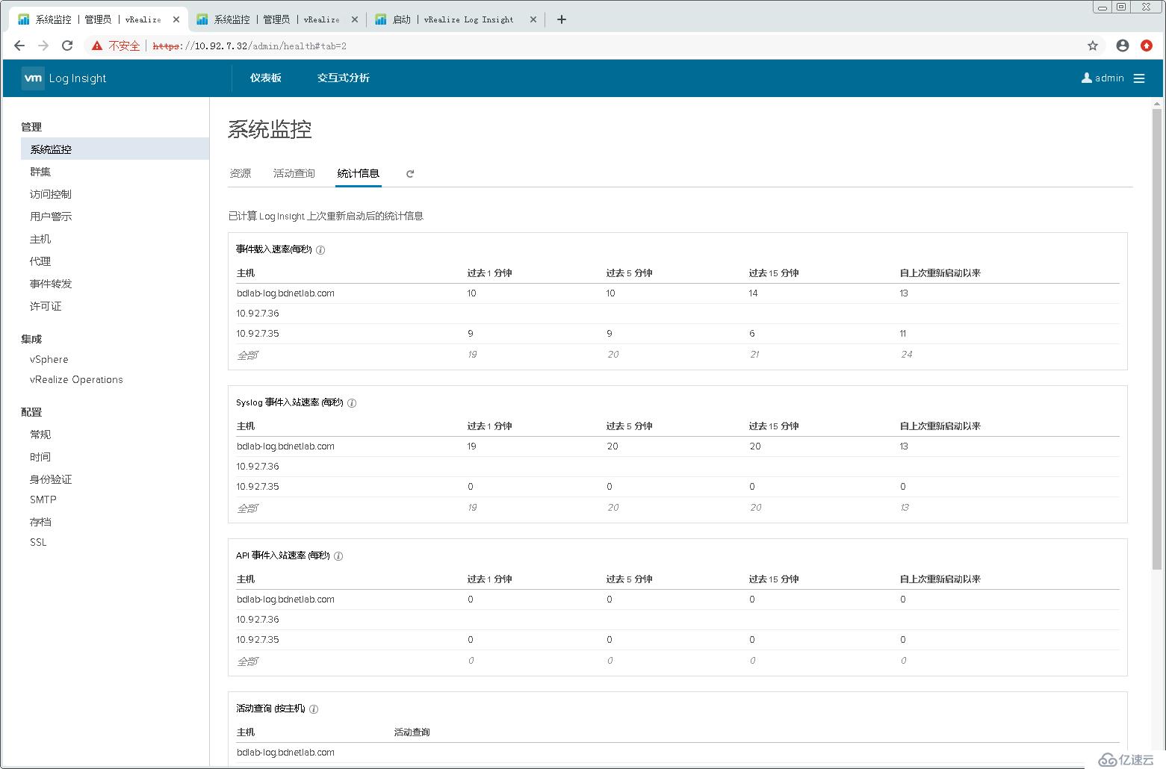Image resolution: width=1166 pixels, height=769 pixels.
Task: Open the 活动查询 tab
Action: coord(294,173)
